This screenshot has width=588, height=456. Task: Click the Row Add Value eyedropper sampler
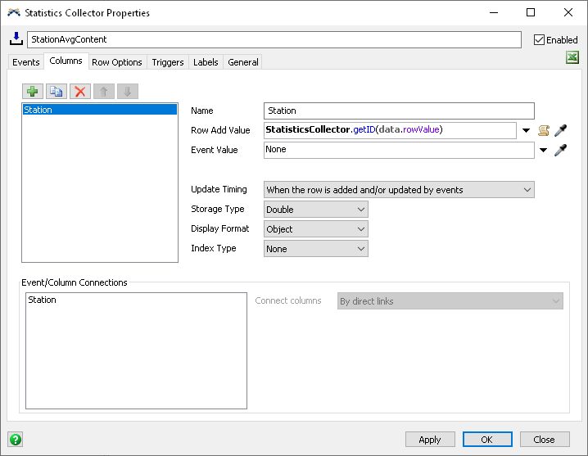[x=560, y=130]
